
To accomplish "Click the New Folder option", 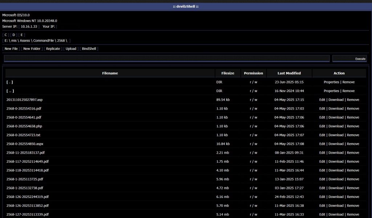I will (32, 49).
